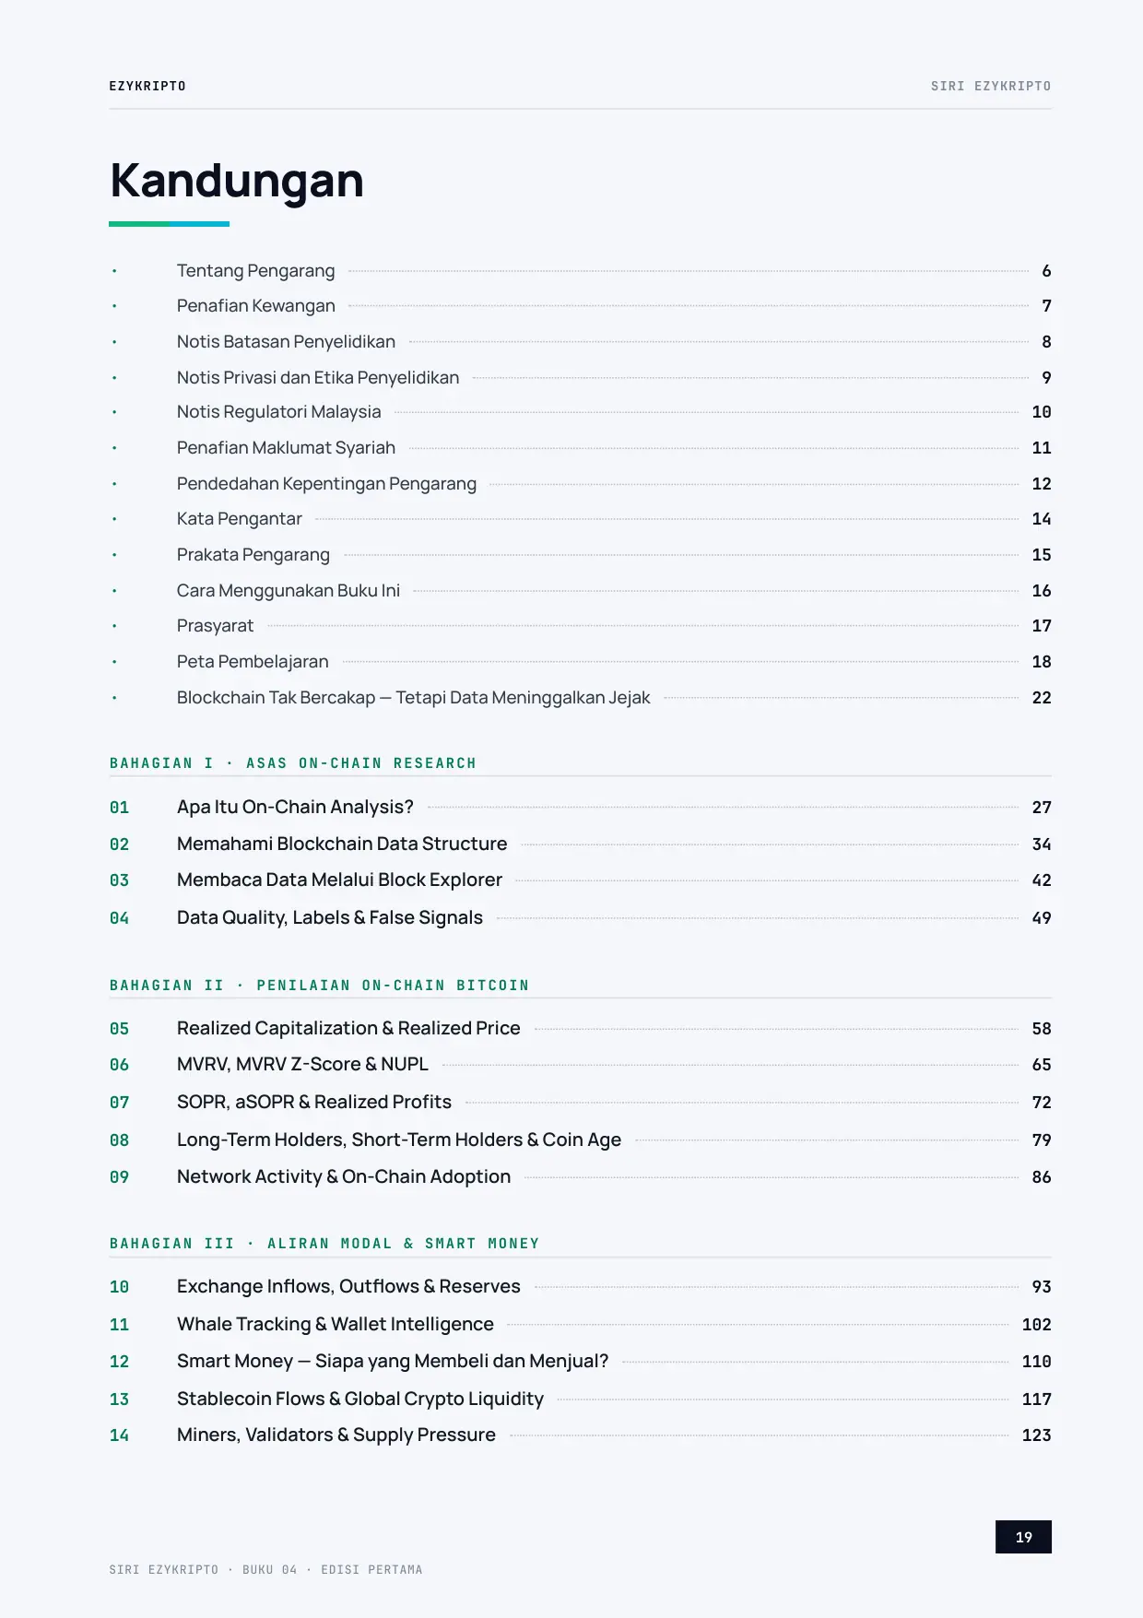This screenshot has height=1618, width=1143.
Task: Open "Exchange Inflows, Outflows & Reserves" chapter
Action: point(348,1287)
